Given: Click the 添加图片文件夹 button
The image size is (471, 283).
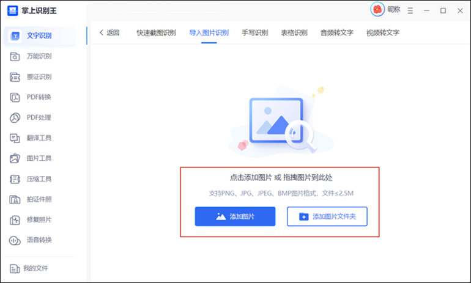Looking at the screenshot, I should pyautogui.click(x=327, y=216).
